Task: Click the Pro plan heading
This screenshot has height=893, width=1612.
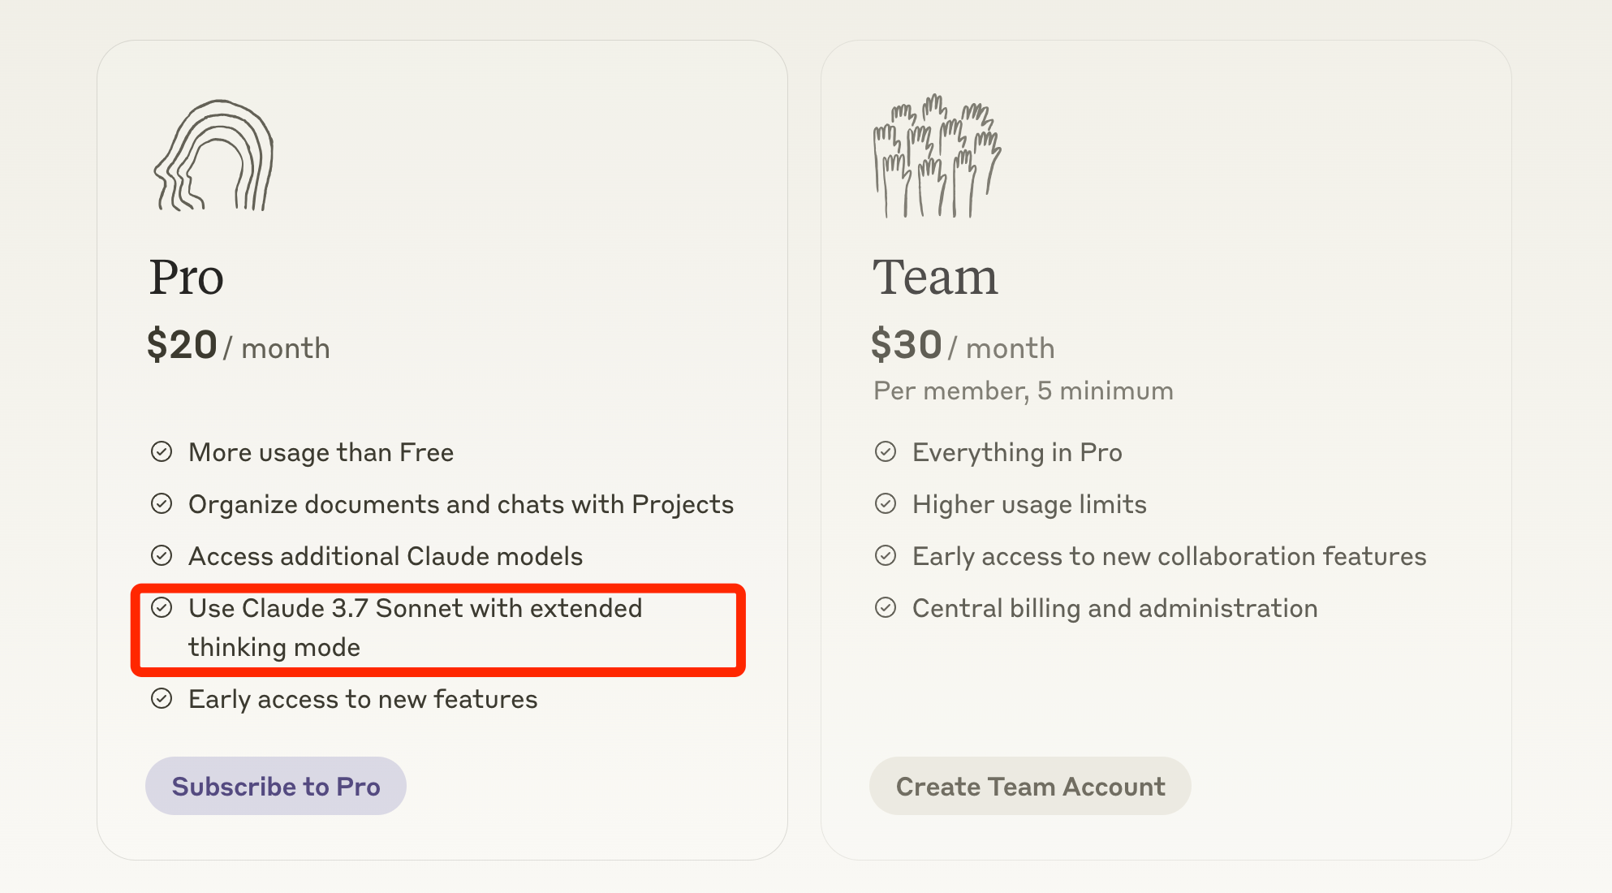Action: click(186, 278)
